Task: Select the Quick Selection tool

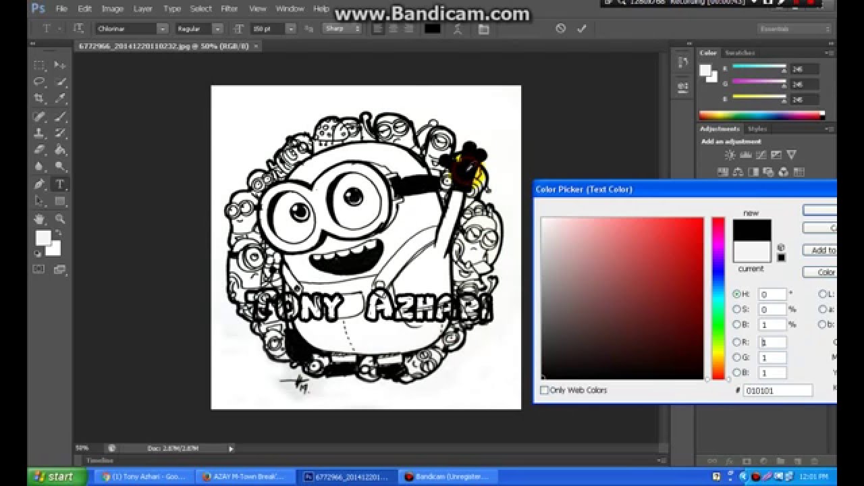Action: (60, 82)
